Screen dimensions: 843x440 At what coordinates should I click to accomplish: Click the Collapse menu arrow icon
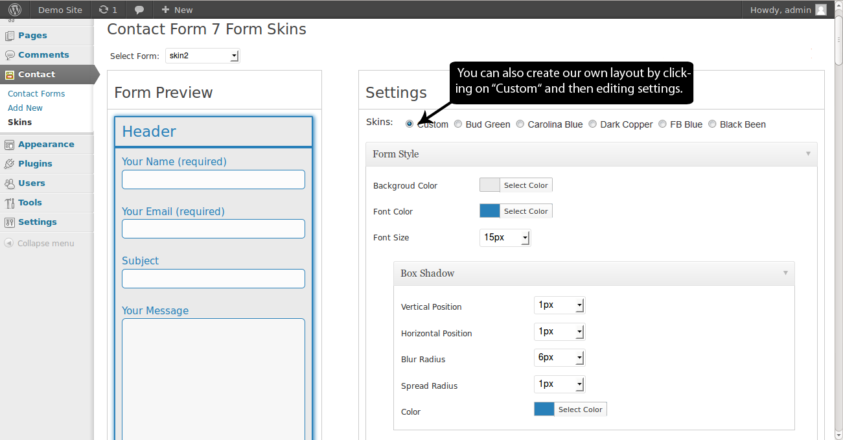click(9, 244)
